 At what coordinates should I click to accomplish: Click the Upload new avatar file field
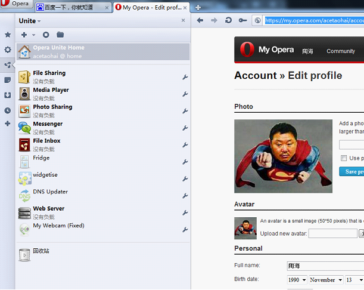[332, 233]
